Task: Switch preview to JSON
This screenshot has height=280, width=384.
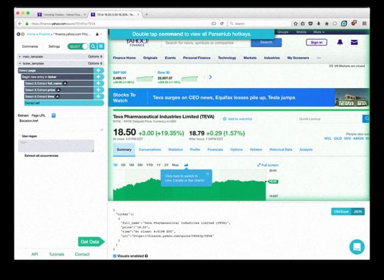Action: click(358, 212)
